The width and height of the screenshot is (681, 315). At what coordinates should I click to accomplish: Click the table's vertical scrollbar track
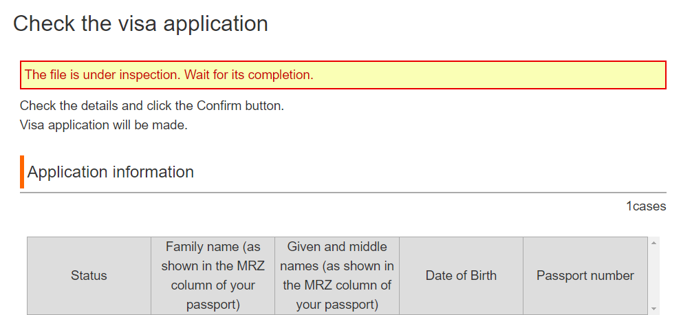point(653,275)
